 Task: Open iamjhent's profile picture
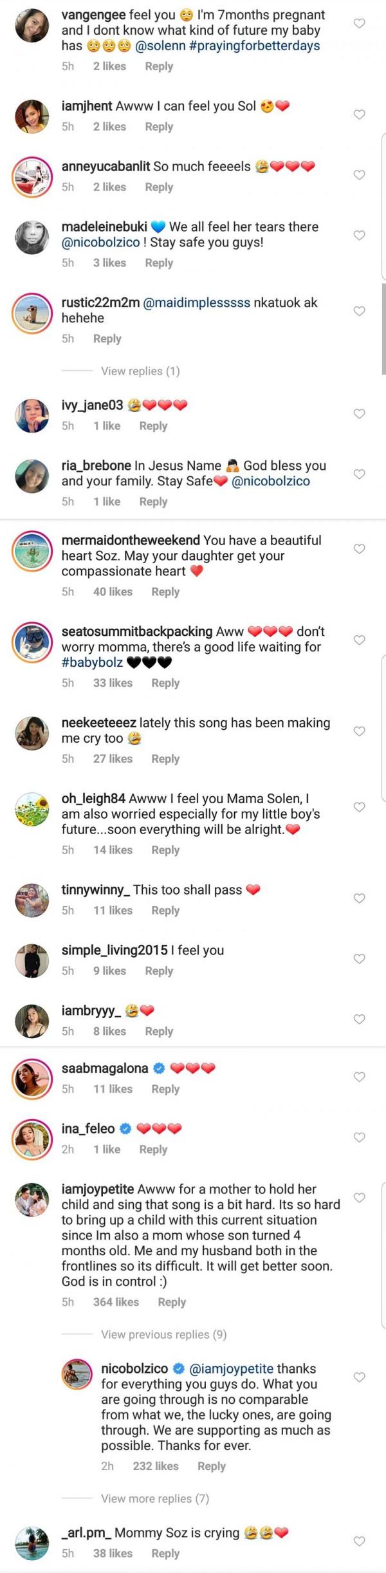click(x=32, y=116)
